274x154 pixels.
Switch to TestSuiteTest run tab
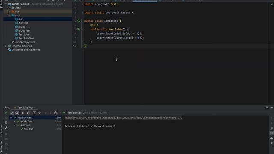pos(25,107)
